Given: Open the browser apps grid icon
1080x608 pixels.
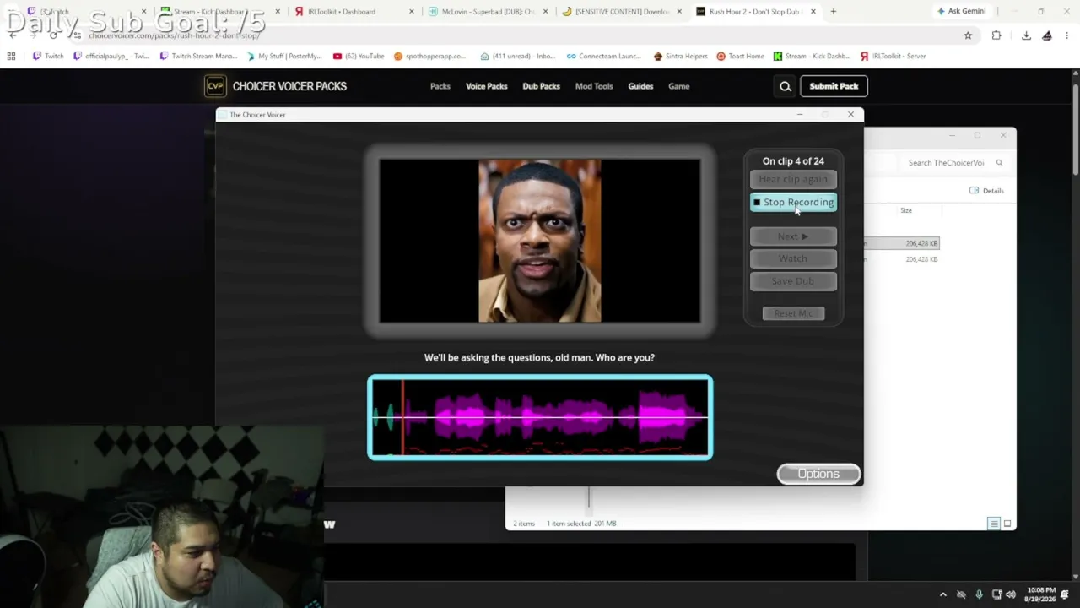Looking at the screenshot, I should [x=11, y=56].
